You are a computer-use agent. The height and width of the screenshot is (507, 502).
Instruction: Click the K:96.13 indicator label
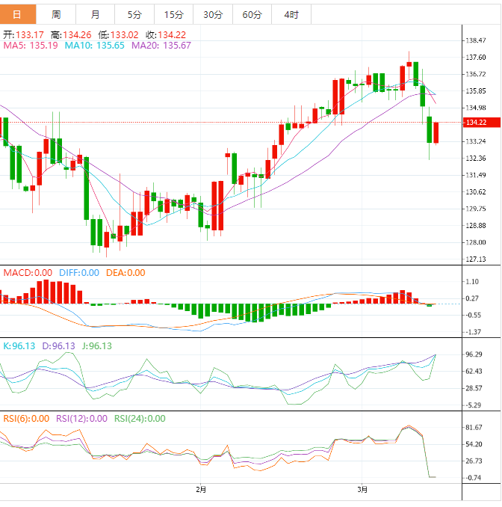19,346
